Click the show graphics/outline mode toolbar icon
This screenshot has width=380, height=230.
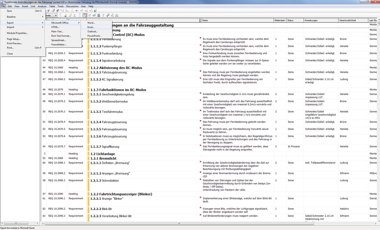85,15
